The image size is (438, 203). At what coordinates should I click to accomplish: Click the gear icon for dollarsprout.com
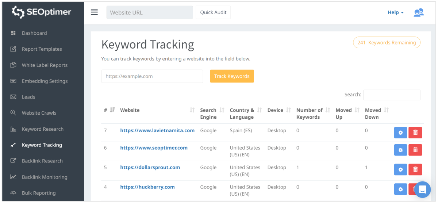[x=400, y=169]
